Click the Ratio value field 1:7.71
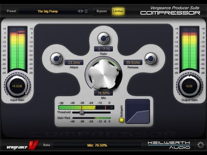 click(x=103, y=49)
